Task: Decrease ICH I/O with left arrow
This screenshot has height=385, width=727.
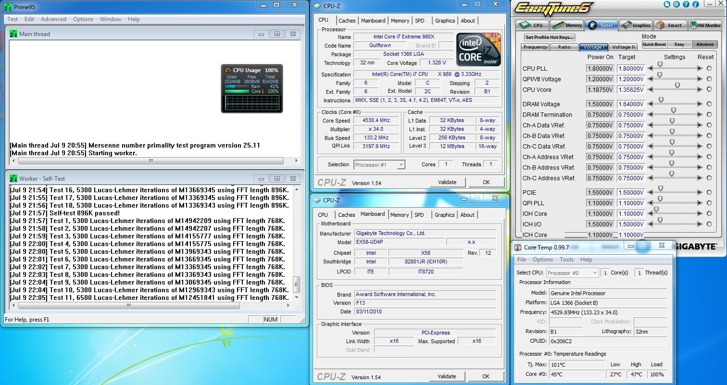Action: [651, 224]
